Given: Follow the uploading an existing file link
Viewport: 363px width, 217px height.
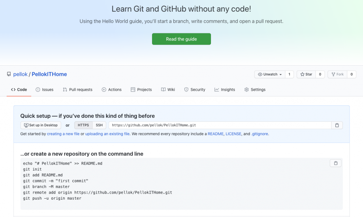Looking at the screenshot, I should click(x=107, y=134).
